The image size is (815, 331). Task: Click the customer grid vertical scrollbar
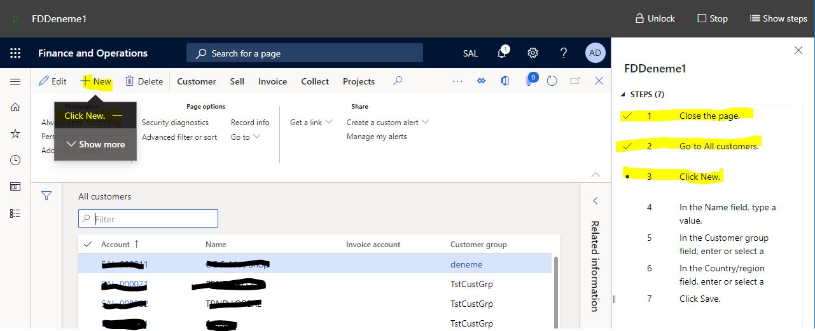click(556, 292)
